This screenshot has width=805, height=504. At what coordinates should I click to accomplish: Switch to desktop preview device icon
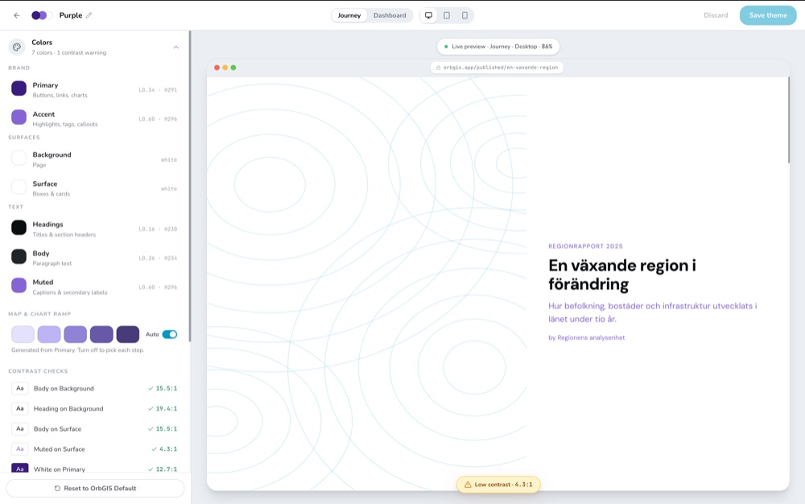tap(429, 15)
